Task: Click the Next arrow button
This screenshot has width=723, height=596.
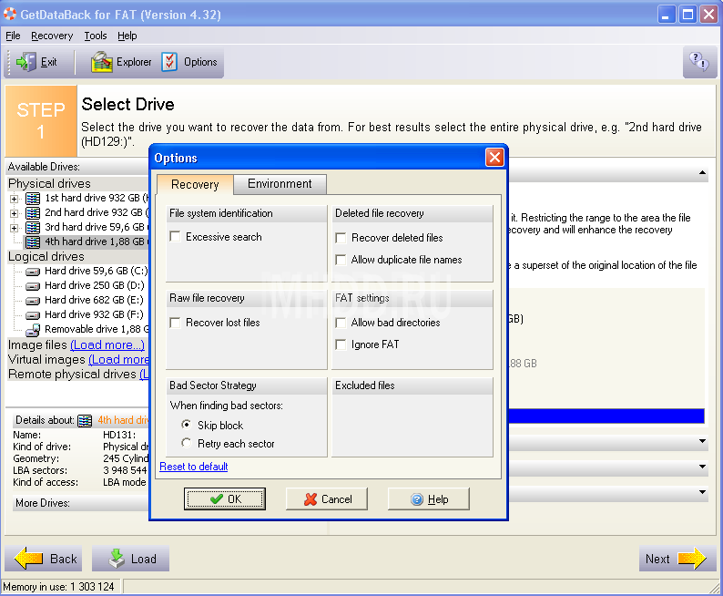Action: [676, 559]
